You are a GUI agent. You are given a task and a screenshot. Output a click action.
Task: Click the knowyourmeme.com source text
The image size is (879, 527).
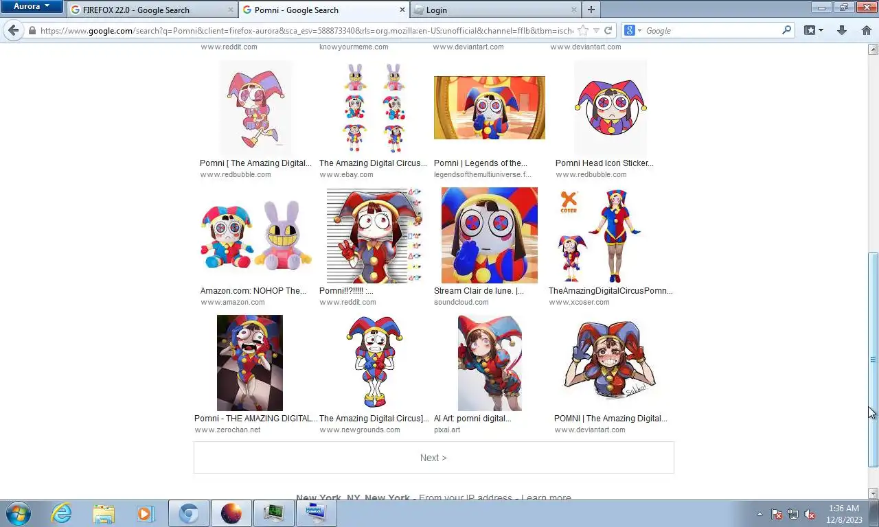pos(354,47)
